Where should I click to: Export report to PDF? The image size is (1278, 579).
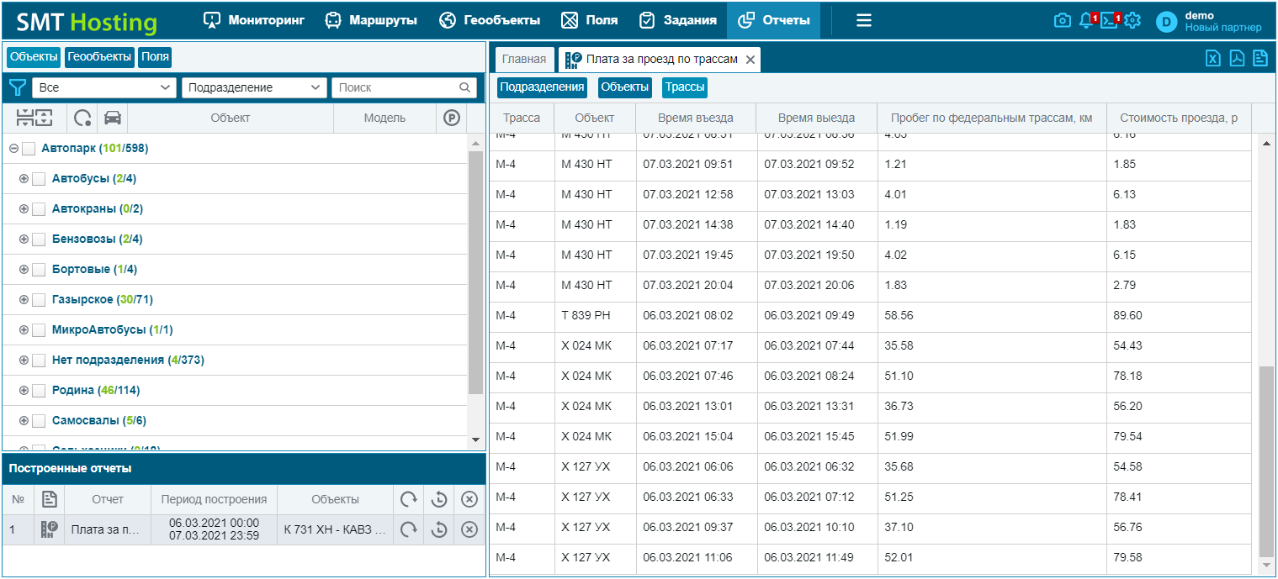point(1237,58)
